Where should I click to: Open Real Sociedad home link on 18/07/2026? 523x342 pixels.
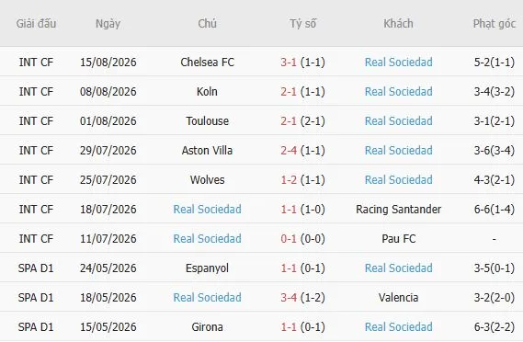click(207, 209)
